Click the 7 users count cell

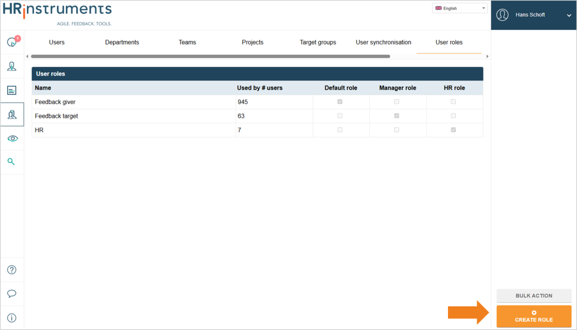click(x=274, y=130)
